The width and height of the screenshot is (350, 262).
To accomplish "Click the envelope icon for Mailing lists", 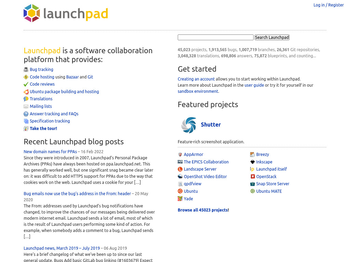I will tap(26, 106).
